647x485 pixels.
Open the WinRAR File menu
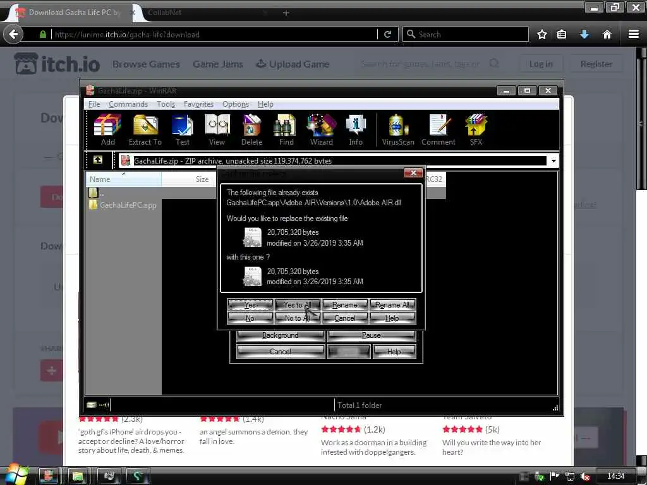click(94, 104)
